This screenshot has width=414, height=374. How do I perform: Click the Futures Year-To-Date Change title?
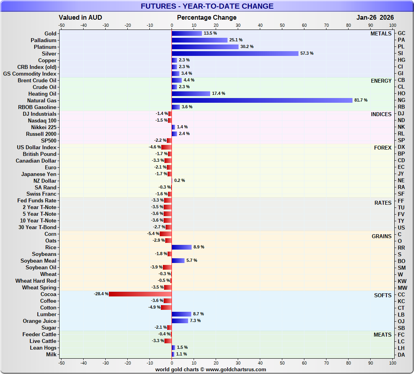tap(207, 6)
